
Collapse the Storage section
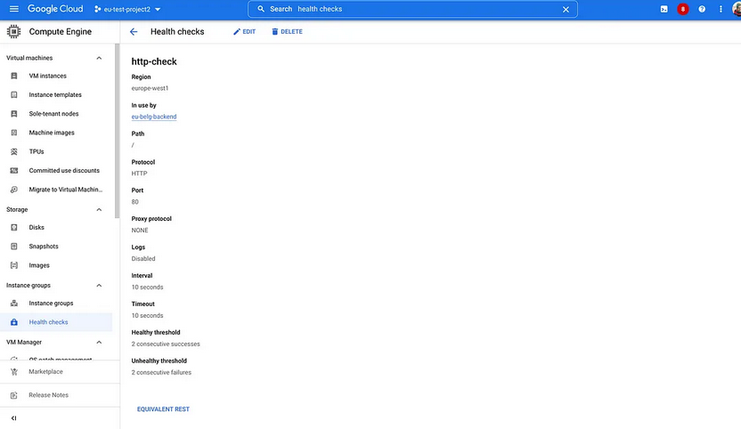click(x=99, y=210)
